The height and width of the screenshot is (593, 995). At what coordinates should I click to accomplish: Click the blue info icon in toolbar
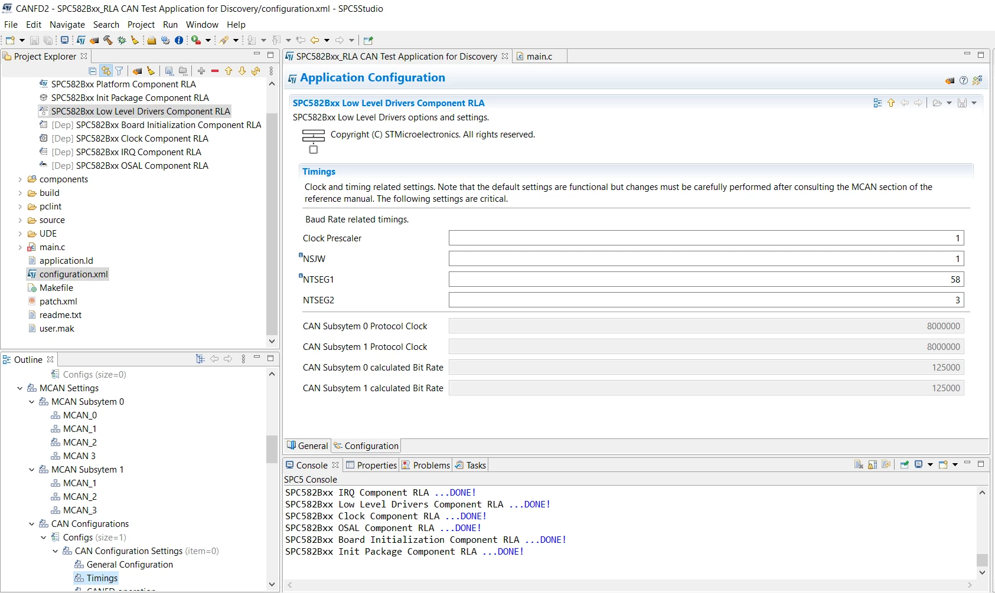pyautogui.click(x=179, y=40)
